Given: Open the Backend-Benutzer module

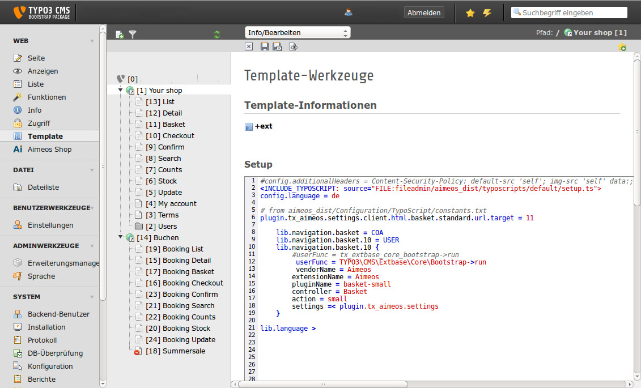Looking at the screenshot, I should pyautogui.click(x=58, y=314).
